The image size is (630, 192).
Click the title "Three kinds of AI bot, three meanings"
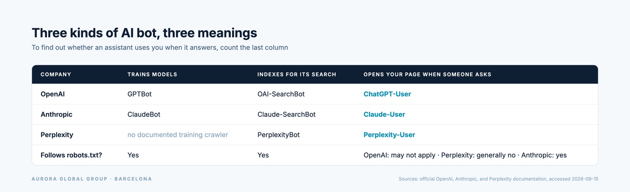pyautogui.click(x=144, y=33)
